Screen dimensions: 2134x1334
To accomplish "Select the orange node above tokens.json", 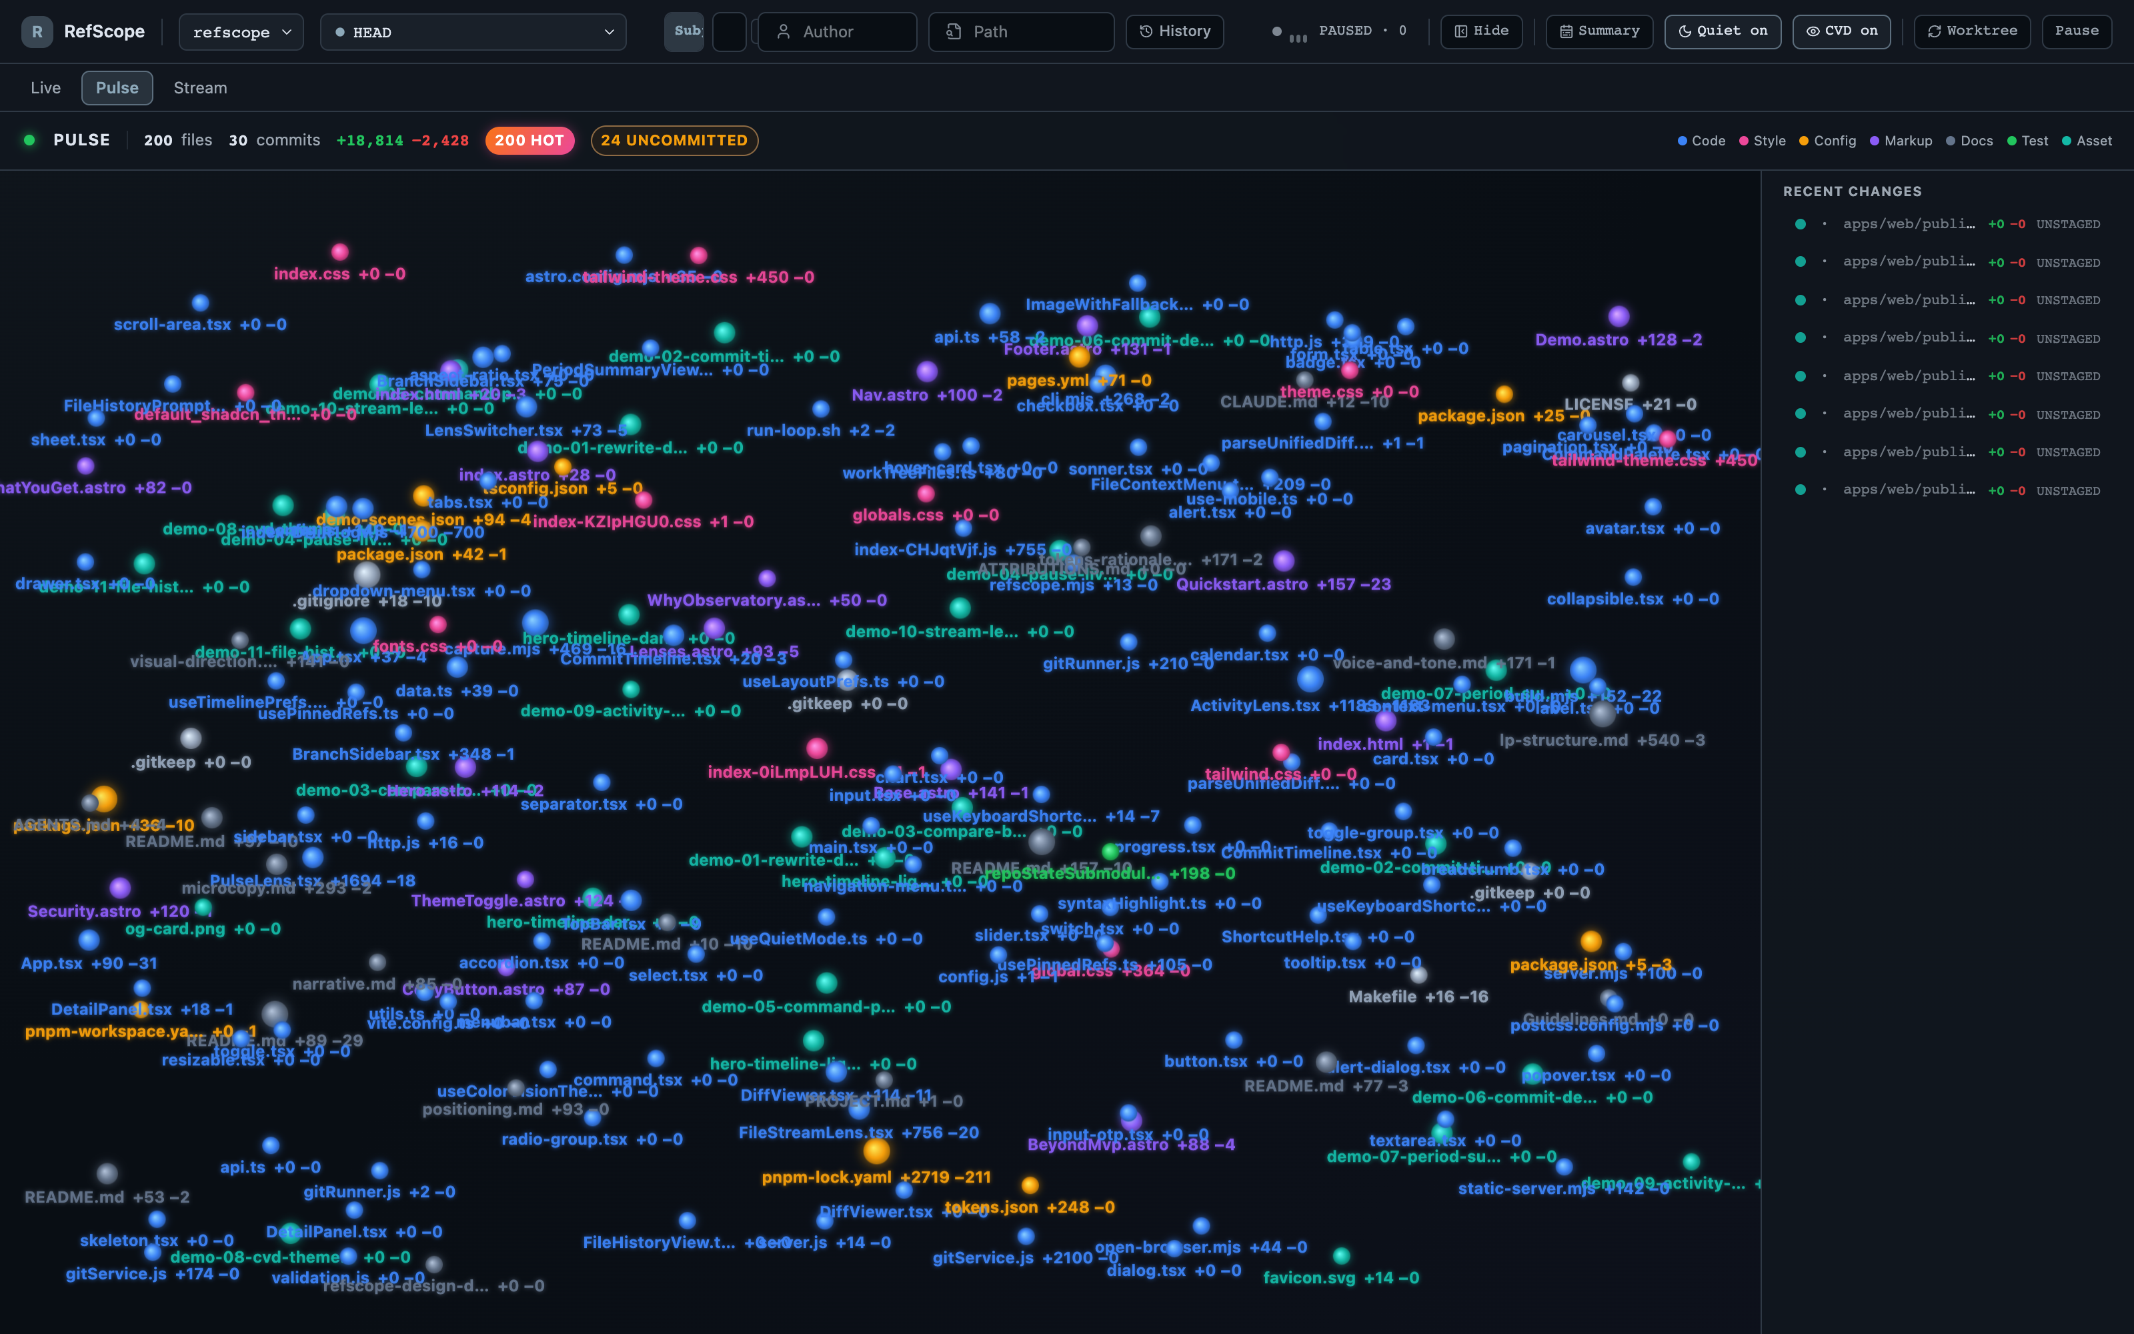I will pos(1030,1185).
